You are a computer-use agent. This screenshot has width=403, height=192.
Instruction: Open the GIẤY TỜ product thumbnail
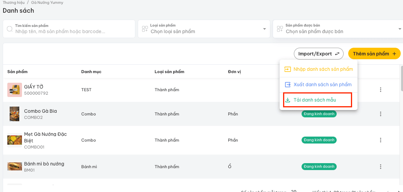pos(15,90)
